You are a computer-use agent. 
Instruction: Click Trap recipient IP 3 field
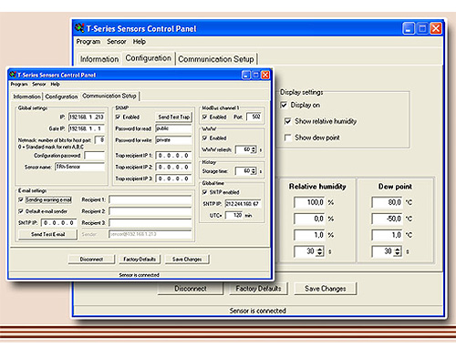click(x=173, y=178)
